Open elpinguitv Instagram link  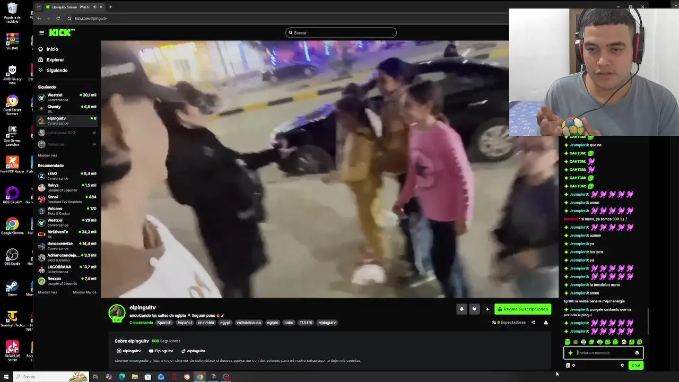click(129, 351)
